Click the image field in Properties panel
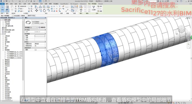Screen dimensions: 192x104 40,36
